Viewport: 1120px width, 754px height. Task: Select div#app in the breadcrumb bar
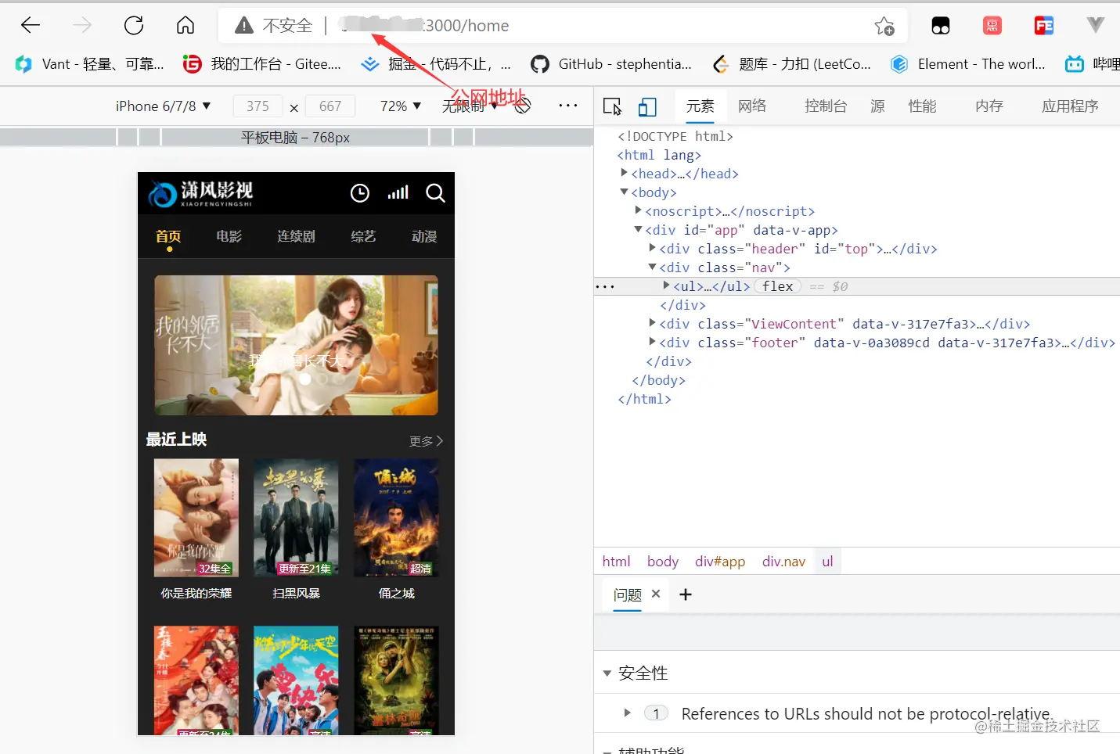(720, 562)
